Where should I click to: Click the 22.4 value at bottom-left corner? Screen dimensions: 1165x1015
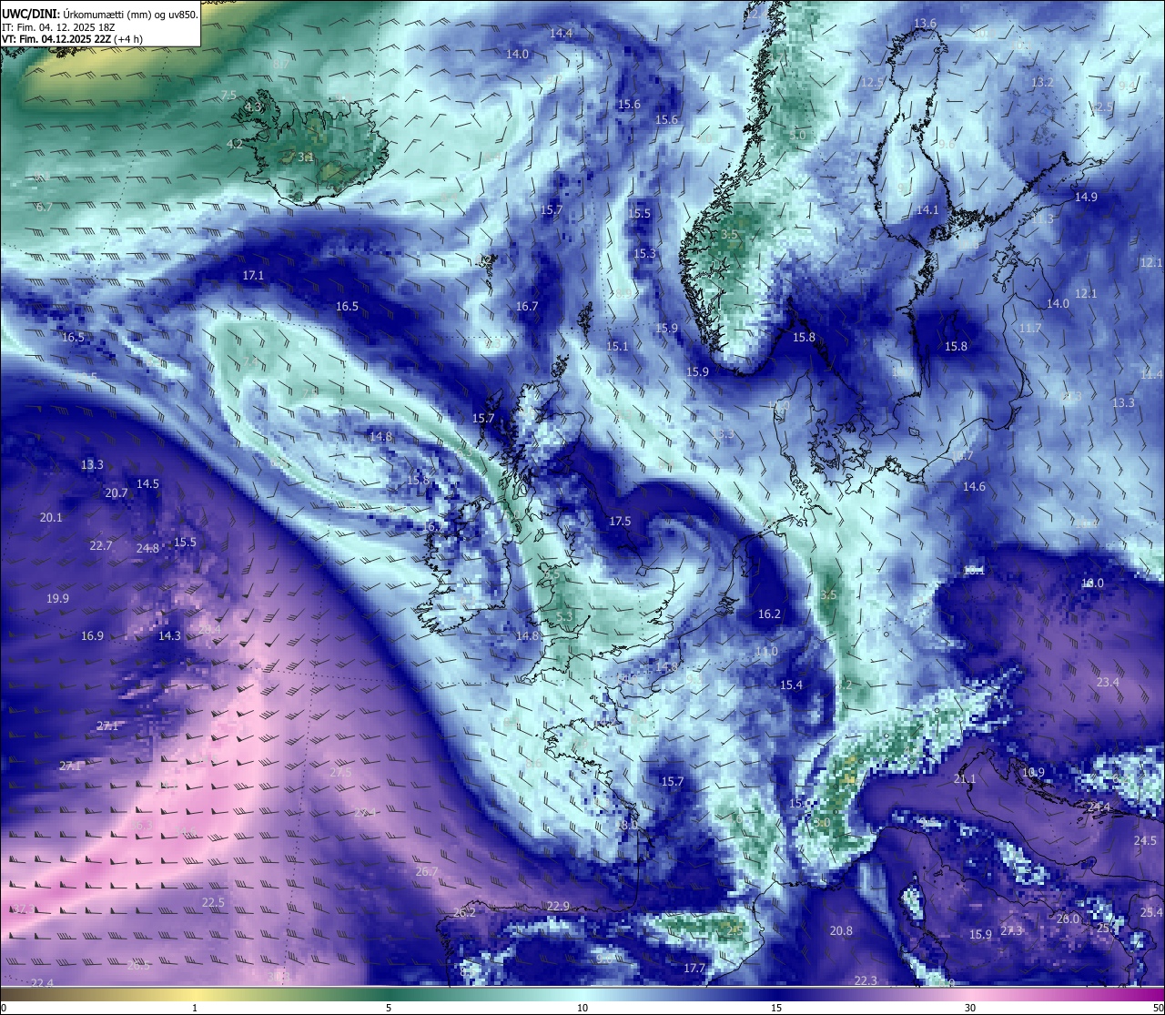(x=42, y=984)
